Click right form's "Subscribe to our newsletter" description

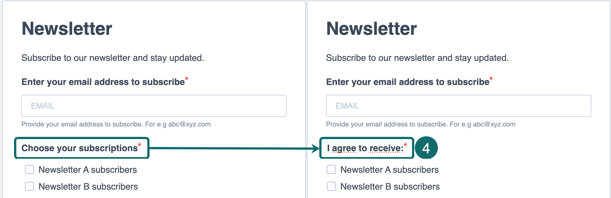(417, 58)
